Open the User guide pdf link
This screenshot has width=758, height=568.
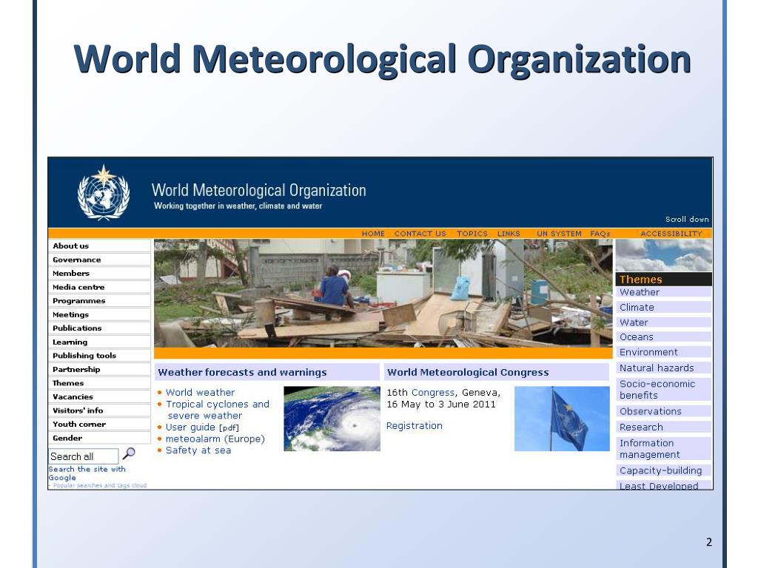pos(202,427)
